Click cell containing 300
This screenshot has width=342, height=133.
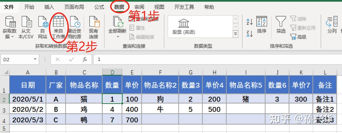coord(301,99)
